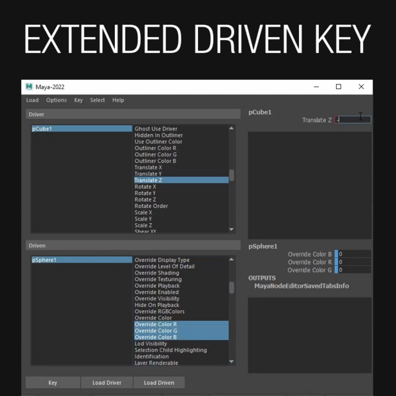Click driven attribute list scroll-up arrow
The image size is (396, 396).
click(x=232, y=259)
